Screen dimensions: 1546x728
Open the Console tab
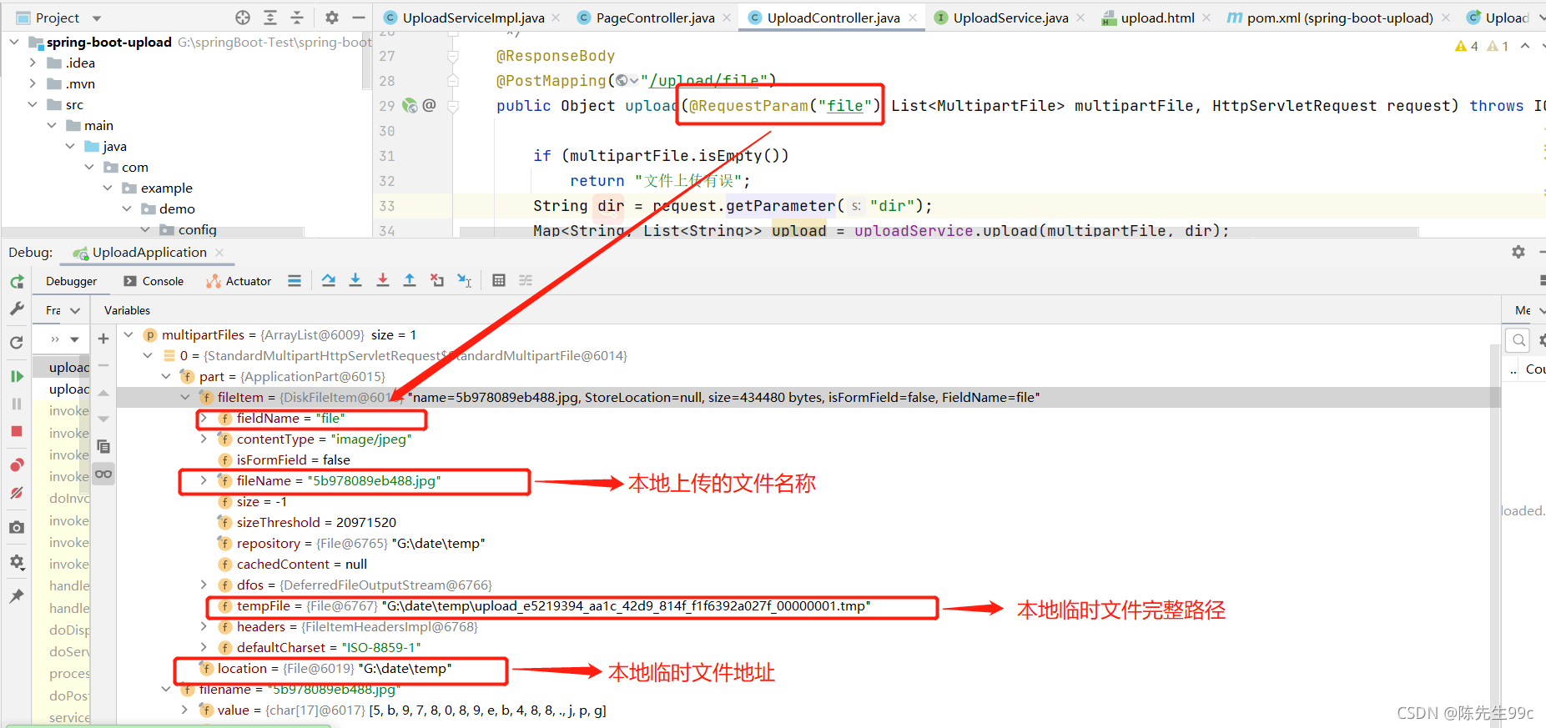(154, 281)
